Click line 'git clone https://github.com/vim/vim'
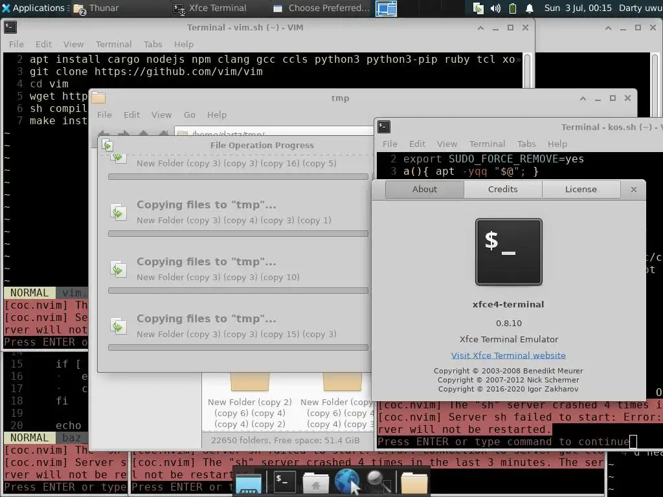663x497 pixels. 146,71
